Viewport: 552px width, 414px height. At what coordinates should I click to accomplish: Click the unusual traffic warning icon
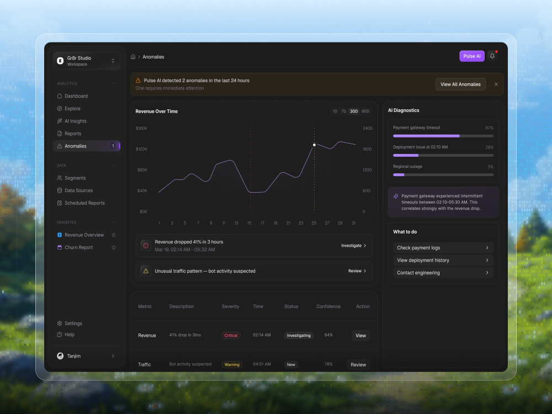click(146, 271)
